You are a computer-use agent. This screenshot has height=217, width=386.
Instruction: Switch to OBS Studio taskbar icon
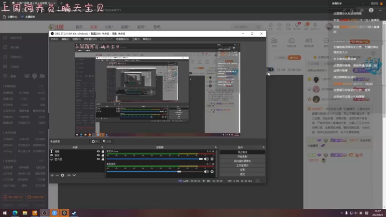[44, 213]
